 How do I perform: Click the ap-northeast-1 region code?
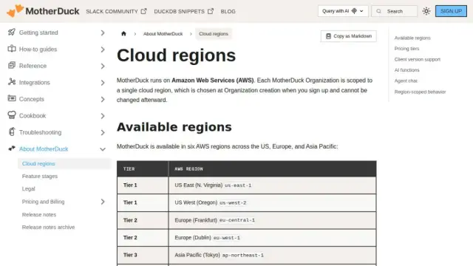[243, 255]
